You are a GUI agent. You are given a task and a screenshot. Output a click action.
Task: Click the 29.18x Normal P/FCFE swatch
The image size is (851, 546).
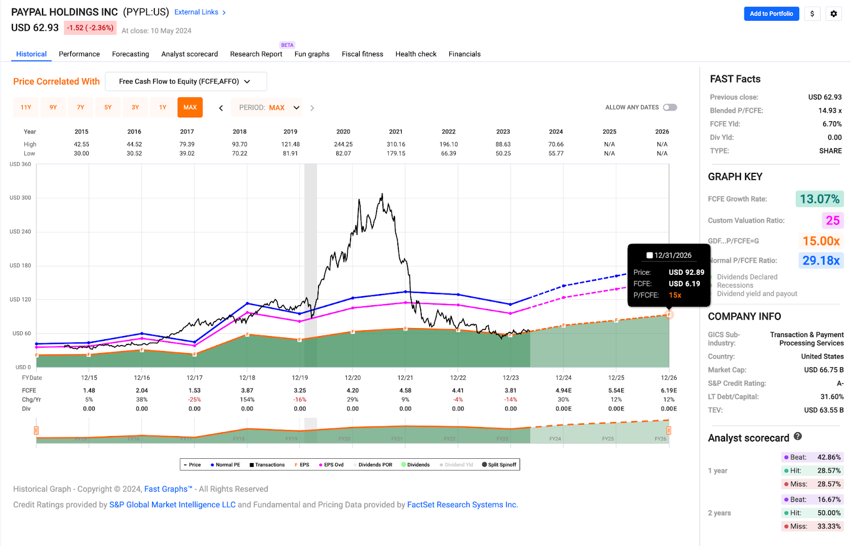[x=821, y=261]
